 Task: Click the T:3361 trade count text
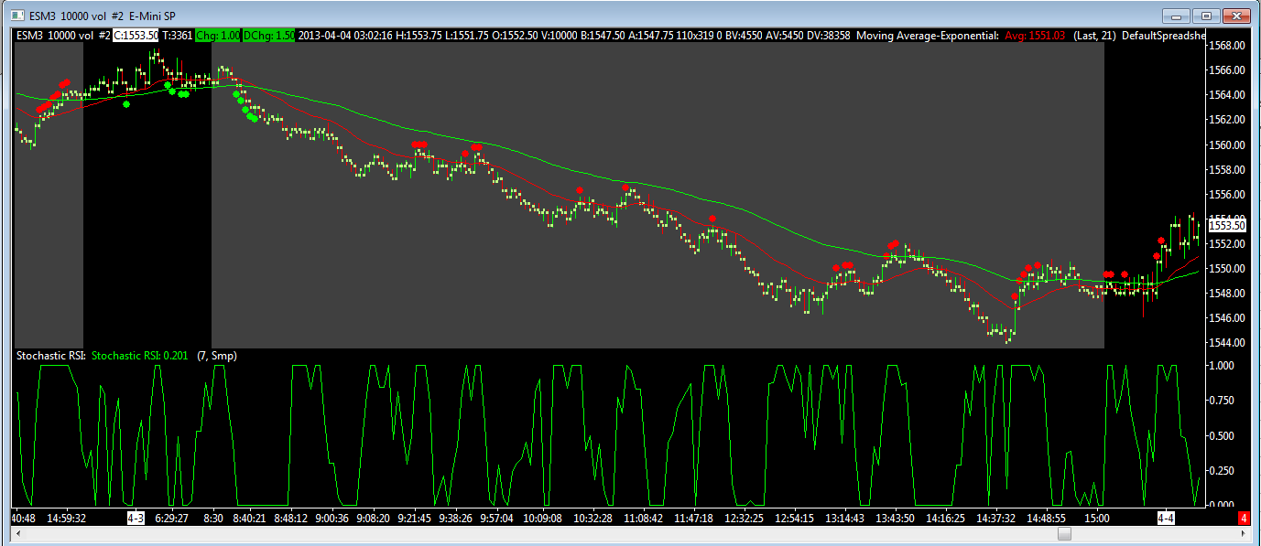click(177, 35)
